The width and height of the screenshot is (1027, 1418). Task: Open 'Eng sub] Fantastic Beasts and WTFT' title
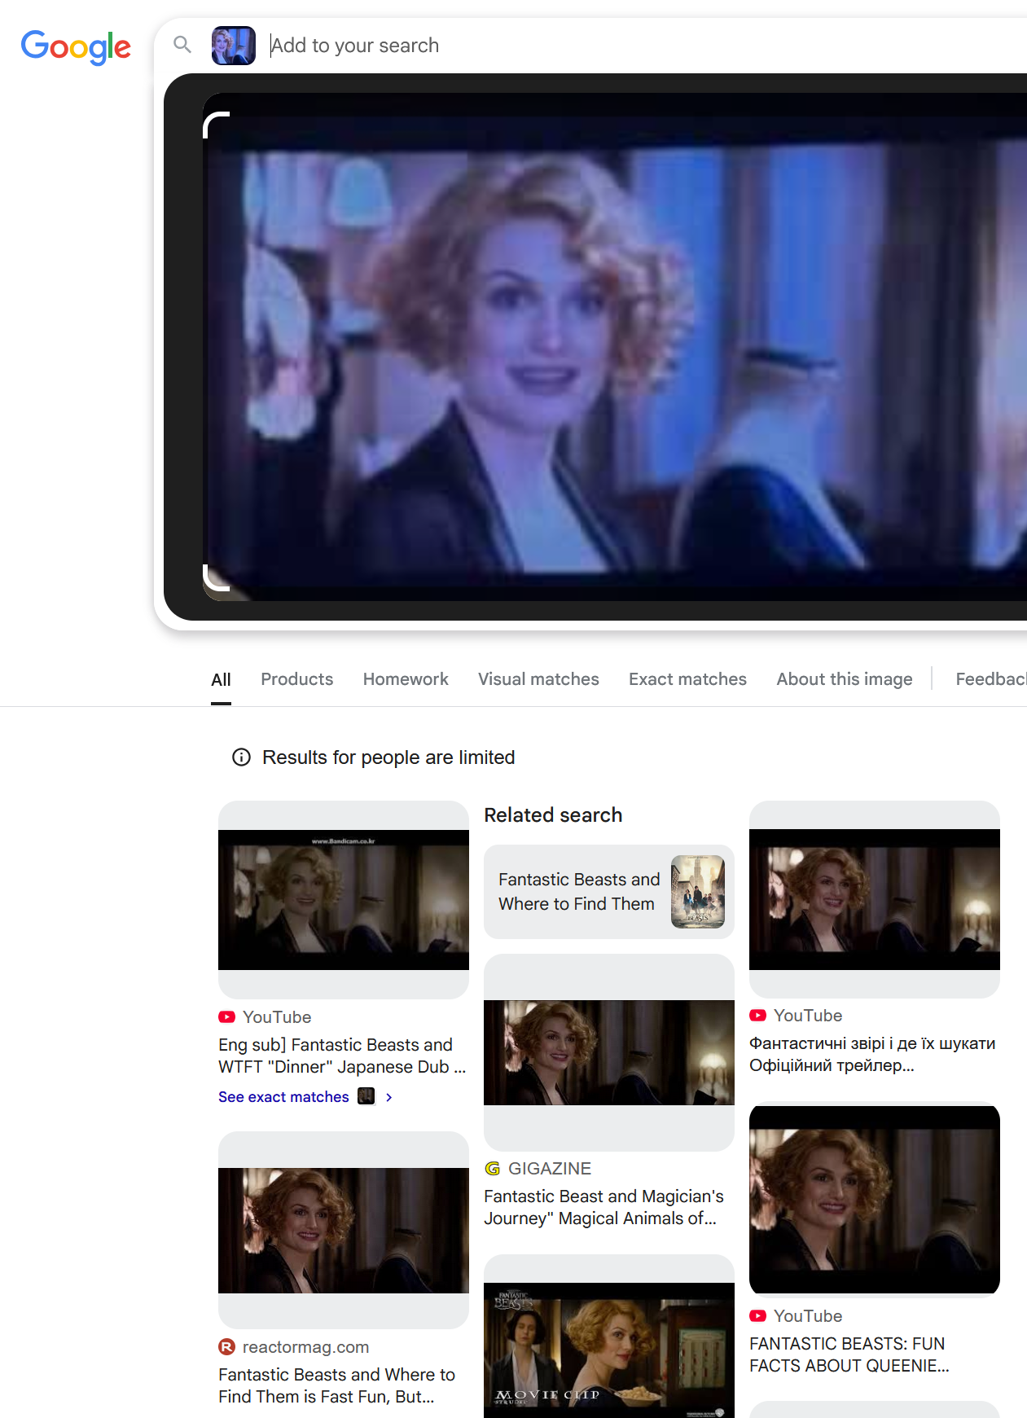pyautogui.click(x=342, y=1056)
